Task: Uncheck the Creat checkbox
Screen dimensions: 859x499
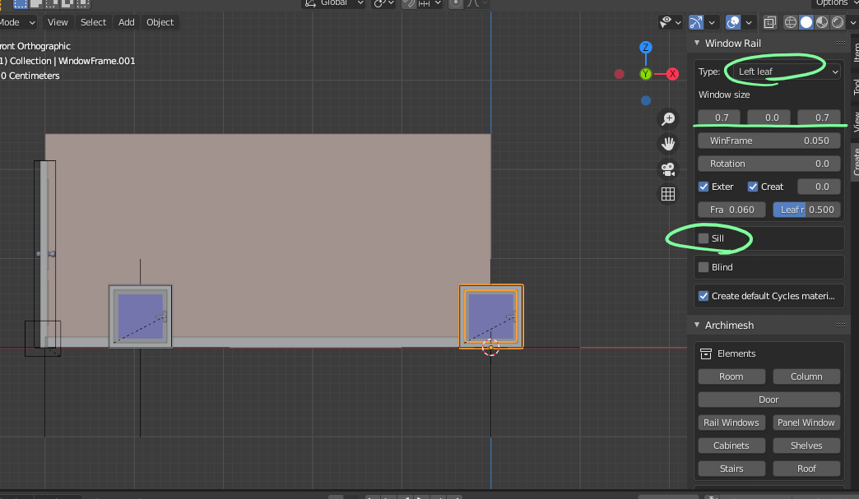Action: click(x=753, y=187)
